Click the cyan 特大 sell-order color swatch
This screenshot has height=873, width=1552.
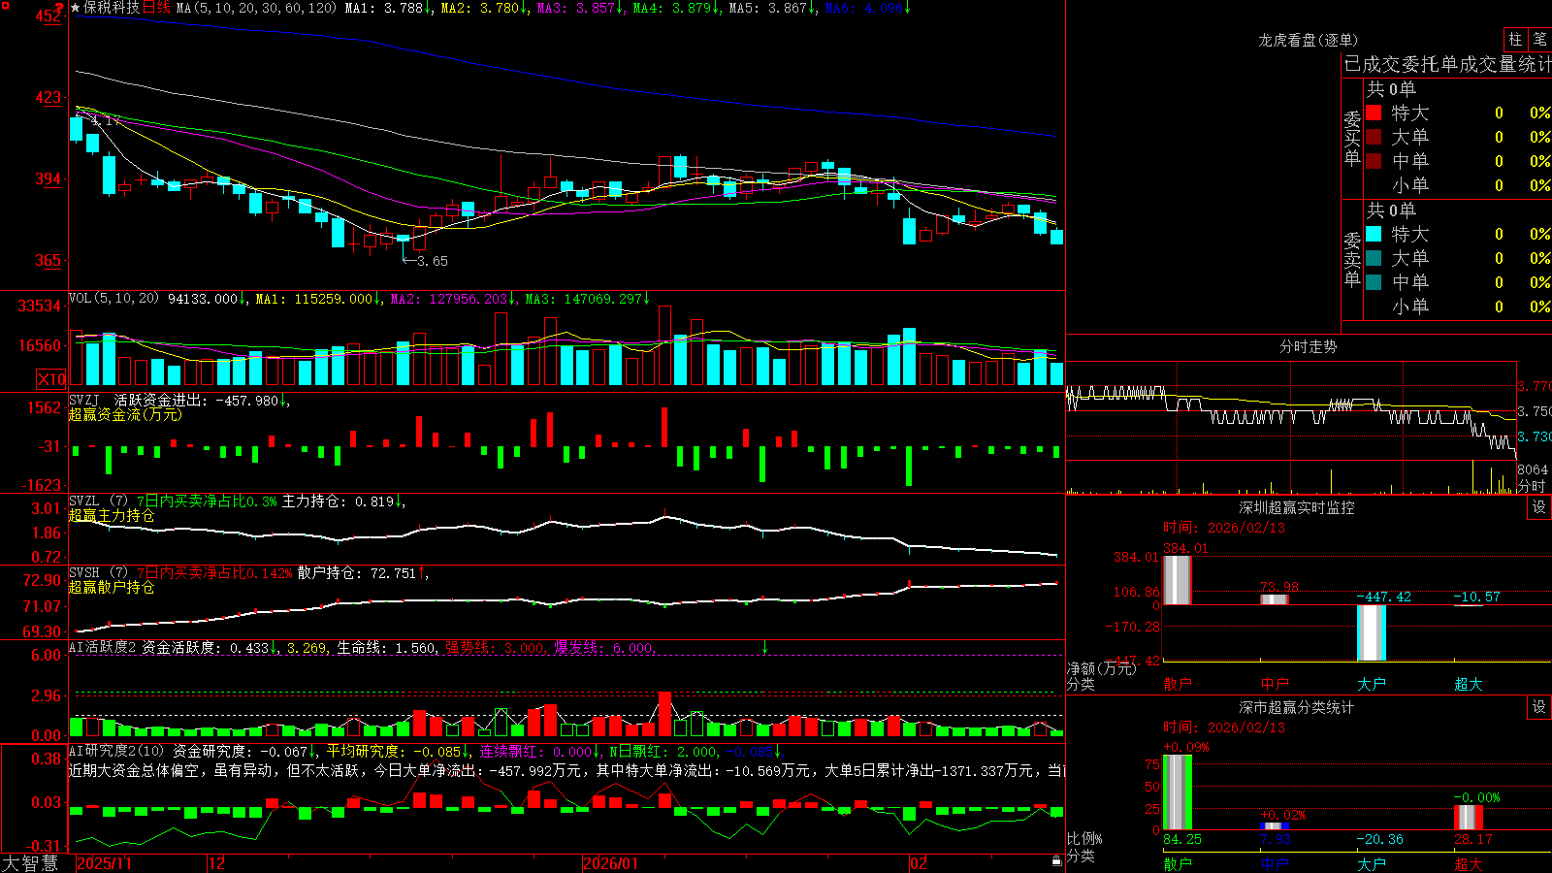1374,234
